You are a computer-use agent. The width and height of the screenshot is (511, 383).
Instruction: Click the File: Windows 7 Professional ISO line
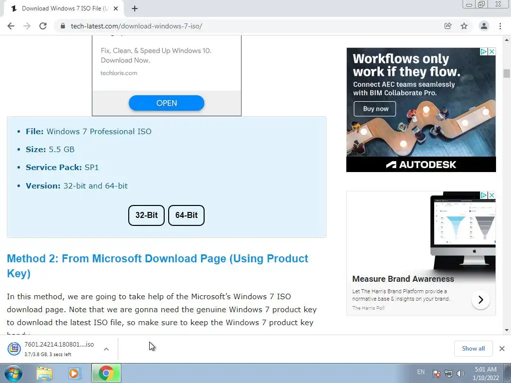tap(89, 132)
